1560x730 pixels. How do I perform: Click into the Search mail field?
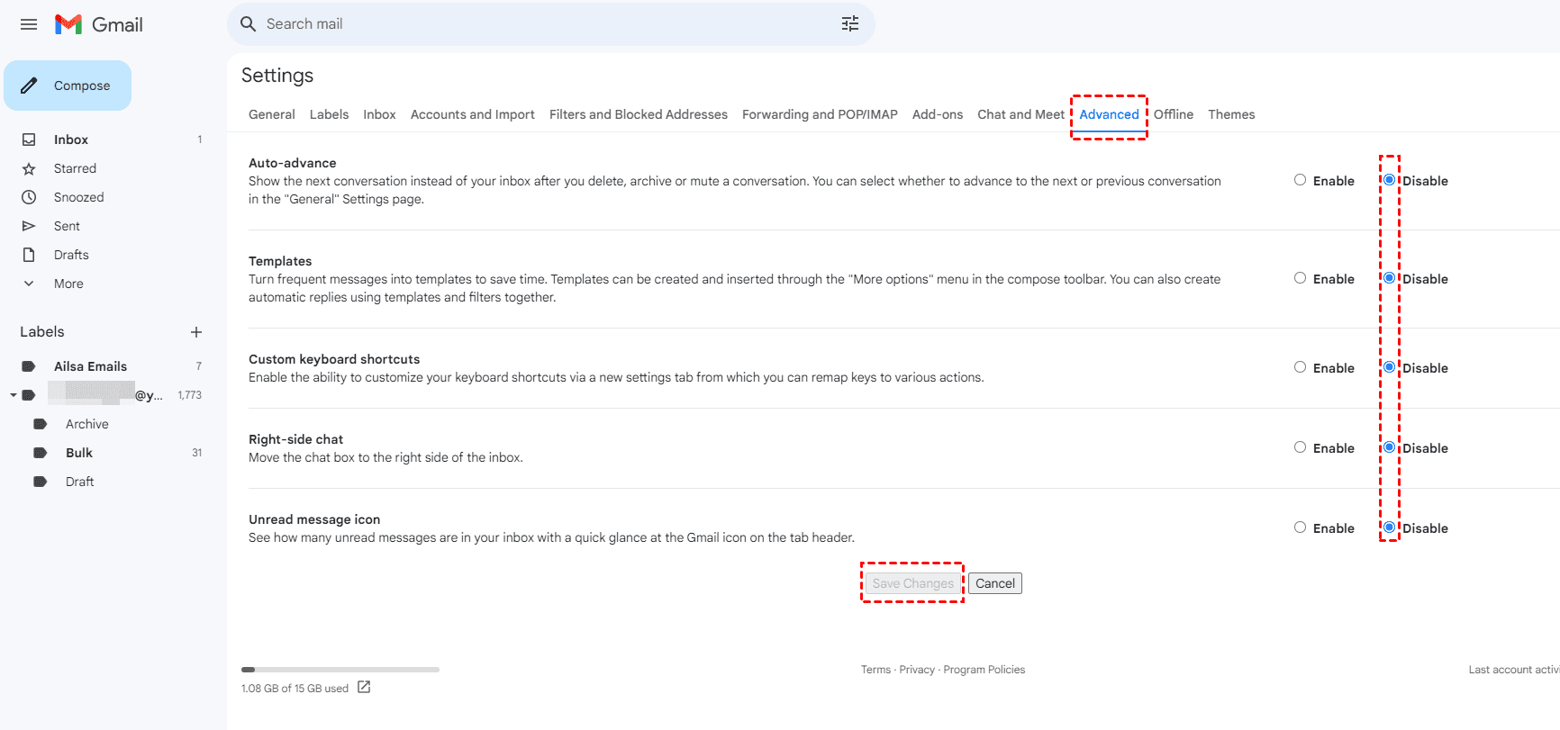[540, 24]
